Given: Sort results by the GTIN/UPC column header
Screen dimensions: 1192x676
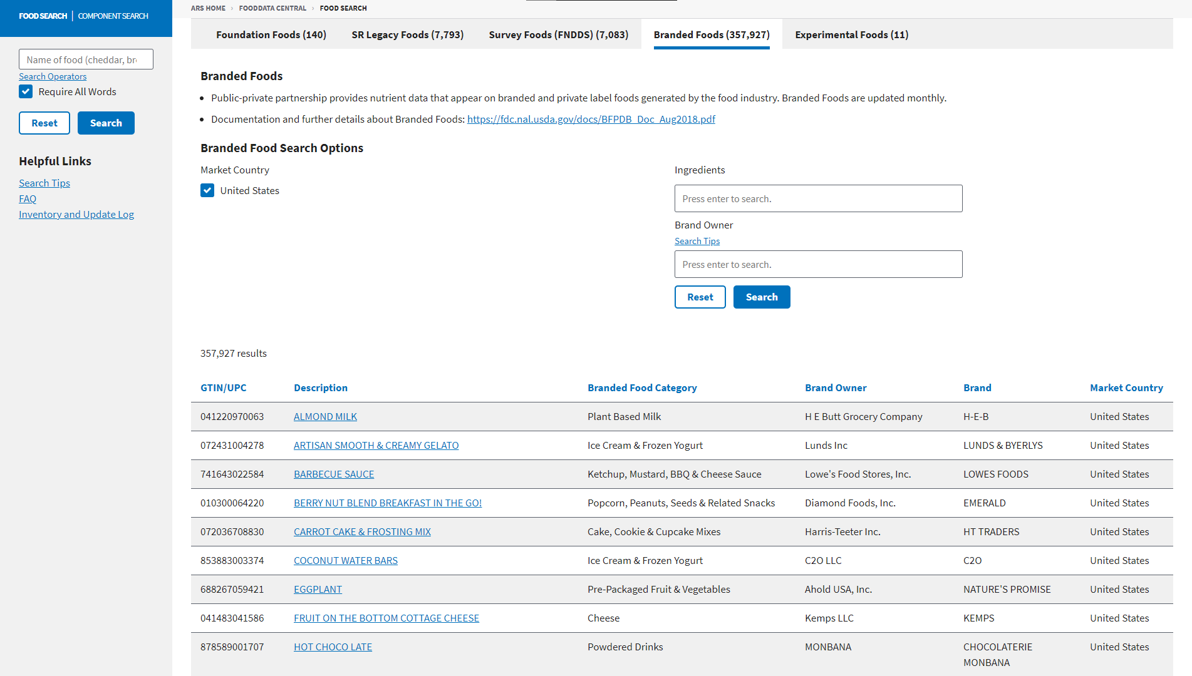Looking at the screenshot, I should coord(224,388).
